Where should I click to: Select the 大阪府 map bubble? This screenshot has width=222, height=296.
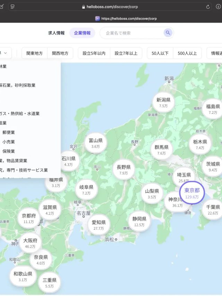pyautogui.click(x=30, y=243)
